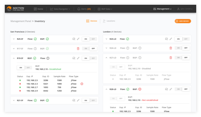201x117 pixels.
Task: Turn R27-LD device ON
Action: click(178, 58)
